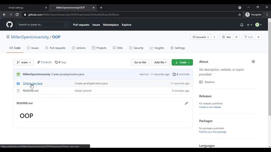The image size is (271, 152).
Task: Click Create a new release link
Action: pos(210,107)
